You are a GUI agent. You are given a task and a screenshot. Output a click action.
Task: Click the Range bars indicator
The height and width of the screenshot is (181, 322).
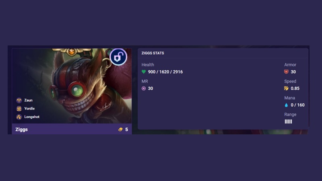tap(288, 122)
